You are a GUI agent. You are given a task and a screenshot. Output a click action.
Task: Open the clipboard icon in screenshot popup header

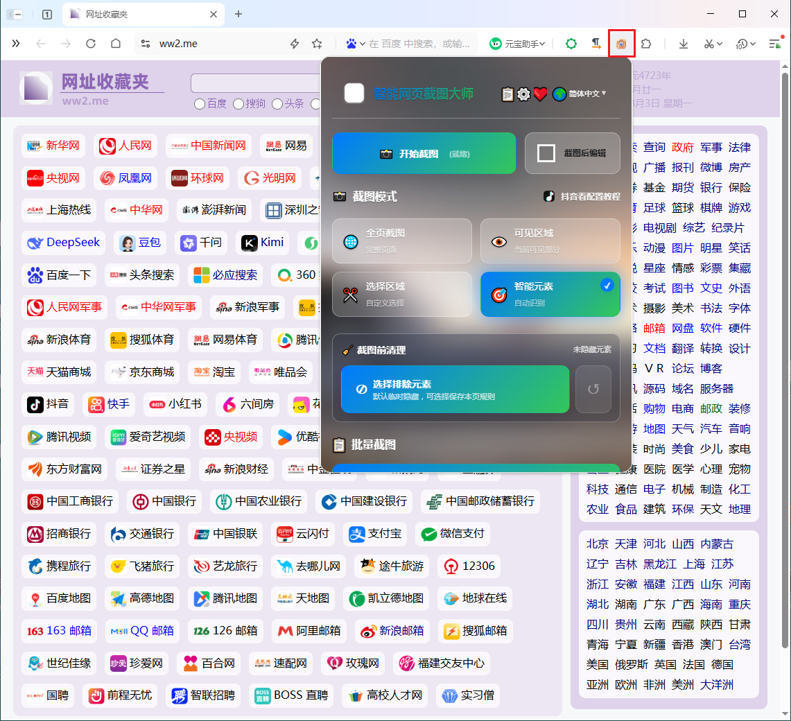click(507, 94)
